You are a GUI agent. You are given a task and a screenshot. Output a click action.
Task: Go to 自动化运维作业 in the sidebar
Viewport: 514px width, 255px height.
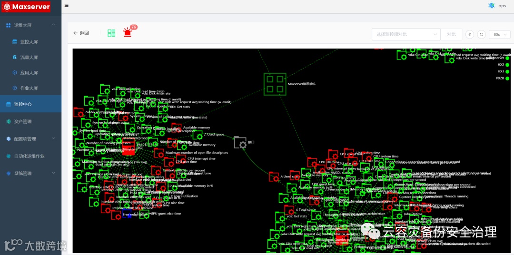tap(31, 156)
